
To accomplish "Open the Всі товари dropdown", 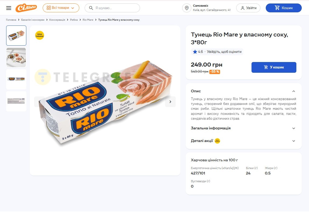I will [x=61, y=8].
